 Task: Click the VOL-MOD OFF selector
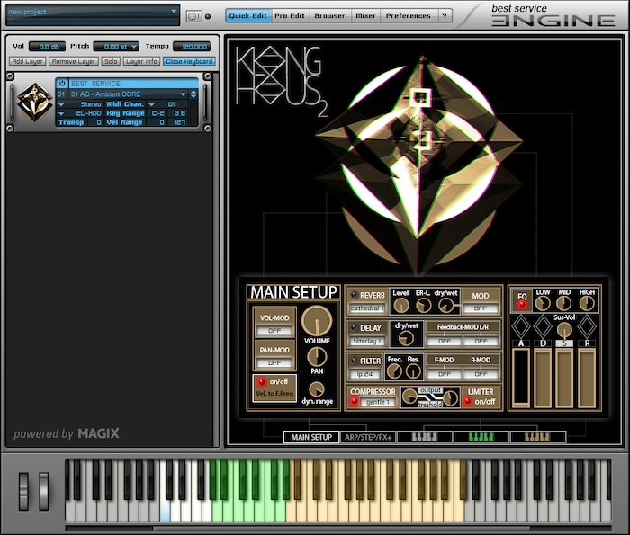point(274,331)
